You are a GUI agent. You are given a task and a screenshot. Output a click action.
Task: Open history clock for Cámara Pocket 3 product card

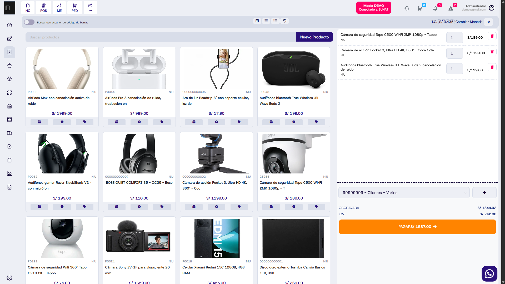click(x=217, y=207)
